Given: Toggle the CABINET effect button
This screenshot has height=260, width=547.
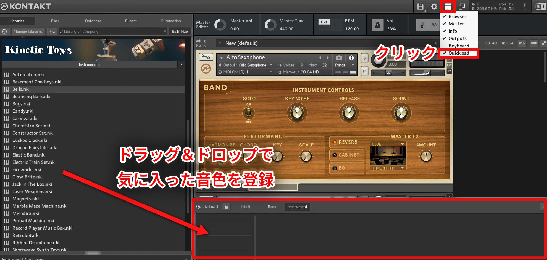Looking at the screenshot, I should [x=346, y=155].
